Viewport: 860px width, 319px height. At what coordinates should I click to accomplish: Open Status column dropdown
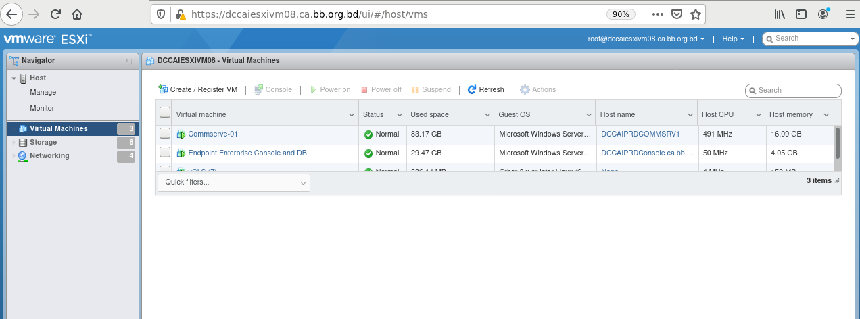(399, 115)
